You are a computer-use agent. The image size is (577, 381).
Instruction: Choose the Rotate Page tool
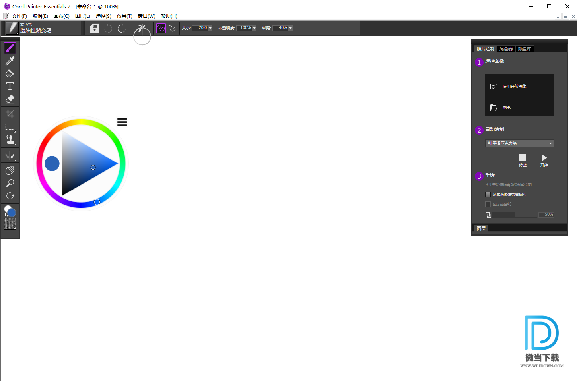10,196
